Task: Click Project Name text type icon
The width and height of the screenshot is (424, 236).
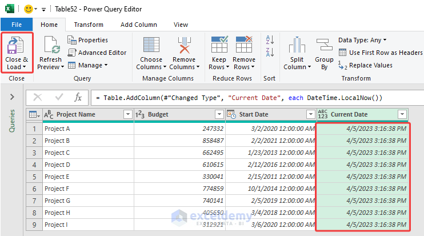Action: tap(49, 115)
